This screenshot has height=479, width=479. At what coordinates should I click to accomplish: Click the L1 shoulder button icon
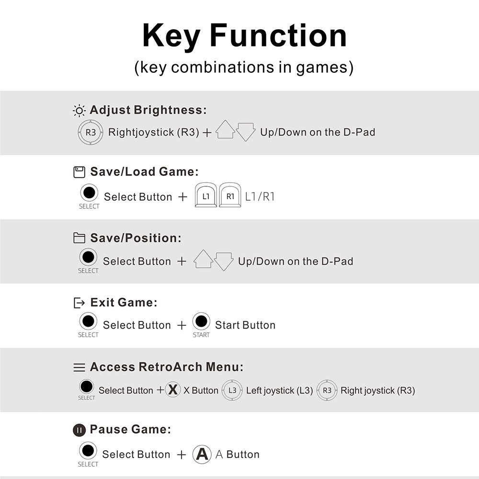point(206,195)
